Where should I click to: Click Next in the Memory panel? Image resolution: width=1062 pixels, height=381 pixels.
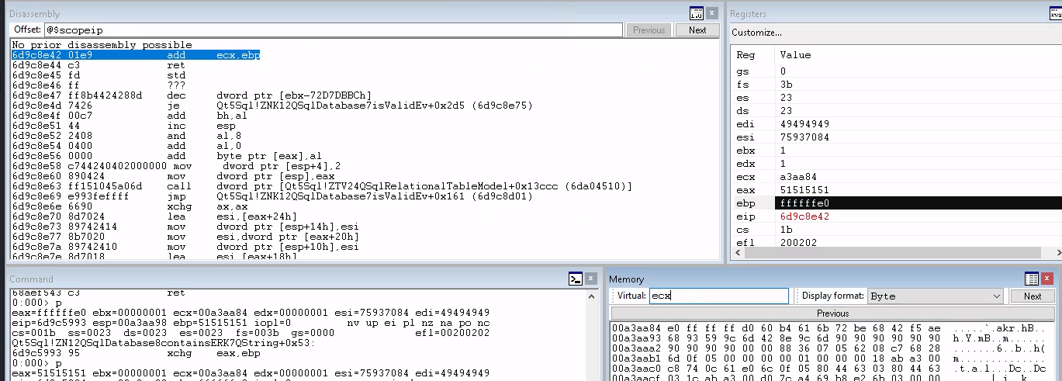click(x=1032, y=296)
